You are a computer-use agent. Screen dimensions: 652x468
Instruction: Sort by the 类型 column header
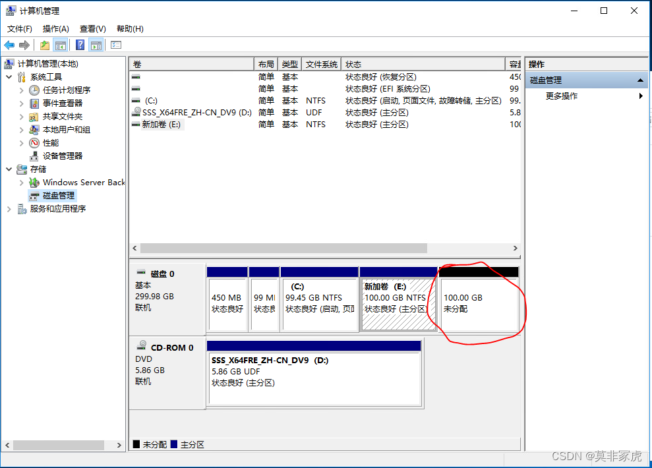tap(290, 65)
